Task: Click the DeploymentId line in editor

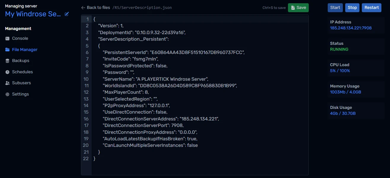Action: point(142,32)
